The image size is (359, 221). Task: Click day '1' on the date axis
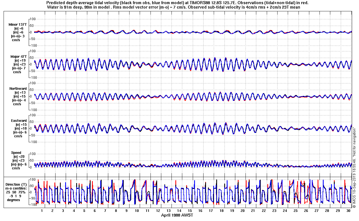[42, 211]
